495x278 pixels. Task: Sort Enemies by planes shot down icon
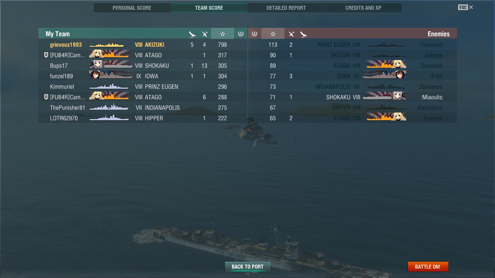[x=291, y=34]
